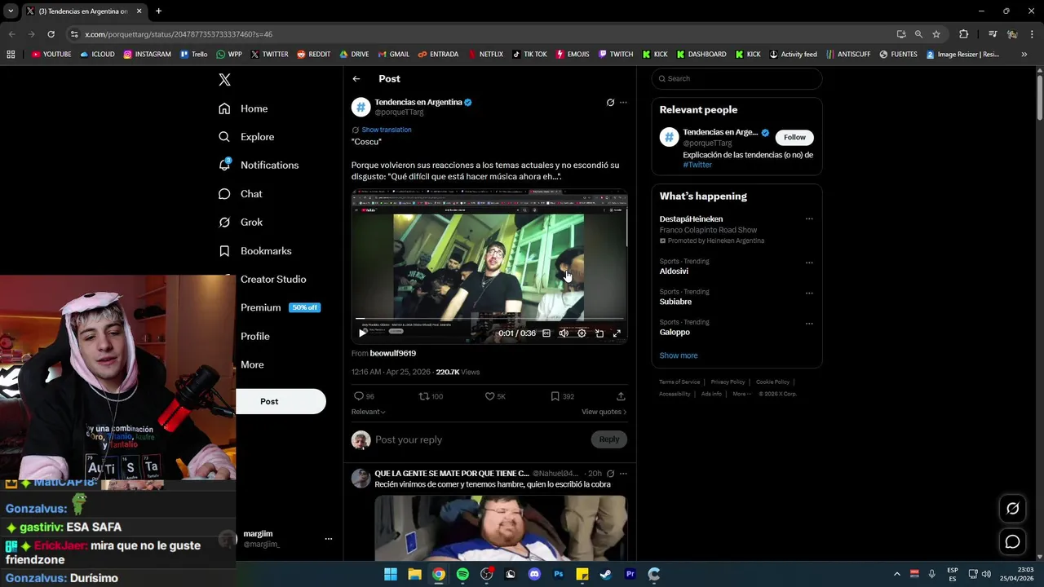
Task: Open Aldosivi trend options
Action: [x=809, y=263]
